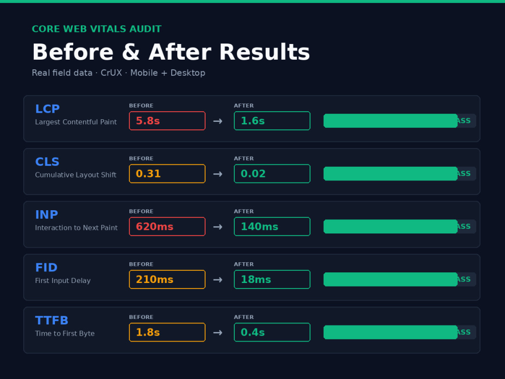The height and width of the screenshot is (379, 505).
Task: Click the LCP after value 1.6s
Action: (272, 121)
